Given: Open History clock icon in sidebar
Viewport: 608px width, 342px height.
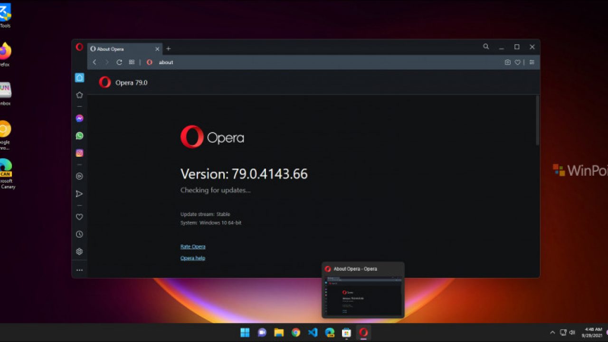Looking at the screenshot, I should [x=79, y=234].
